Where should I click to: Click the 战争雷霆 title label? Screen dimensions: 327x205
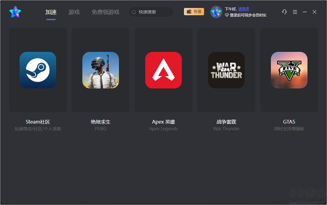click(x=226, y=122)
